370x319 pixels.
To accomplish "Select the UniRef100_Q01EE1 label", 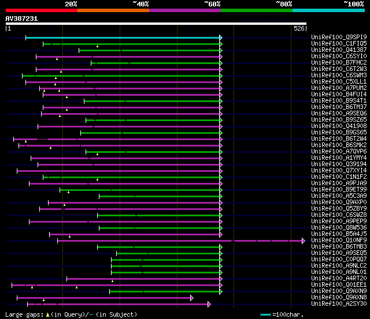I will [x=339, y=285].
